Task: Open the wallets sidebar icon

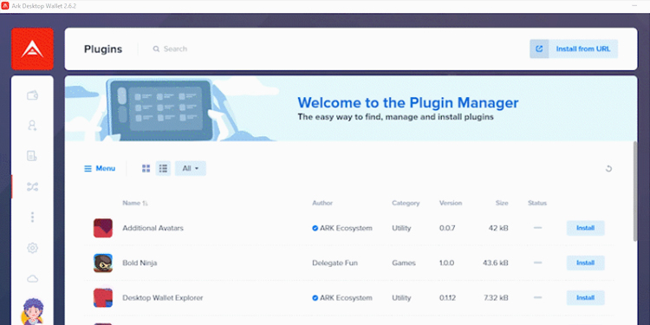Action: (32, 95)
